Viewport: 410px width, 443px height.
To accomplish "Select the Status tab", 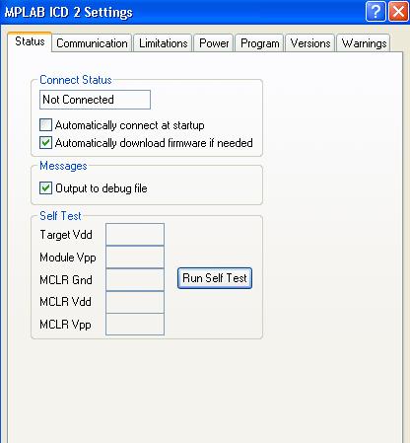I will (x=30, y=41).
